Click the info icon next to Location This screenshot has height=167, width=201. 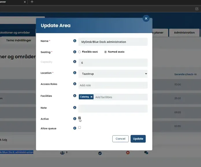(x=75, y=73)
